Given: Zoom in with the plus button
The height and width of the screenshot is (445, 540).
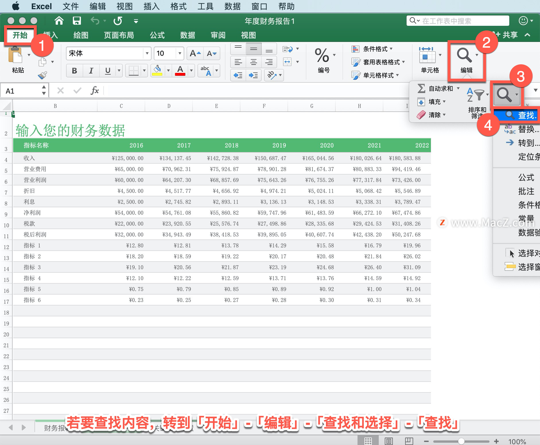Looking at the screenshot, I should coord(496,441).
